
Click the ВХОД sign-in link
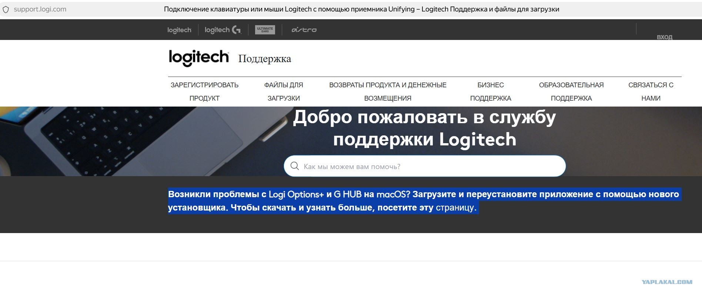tap(665, 37)
